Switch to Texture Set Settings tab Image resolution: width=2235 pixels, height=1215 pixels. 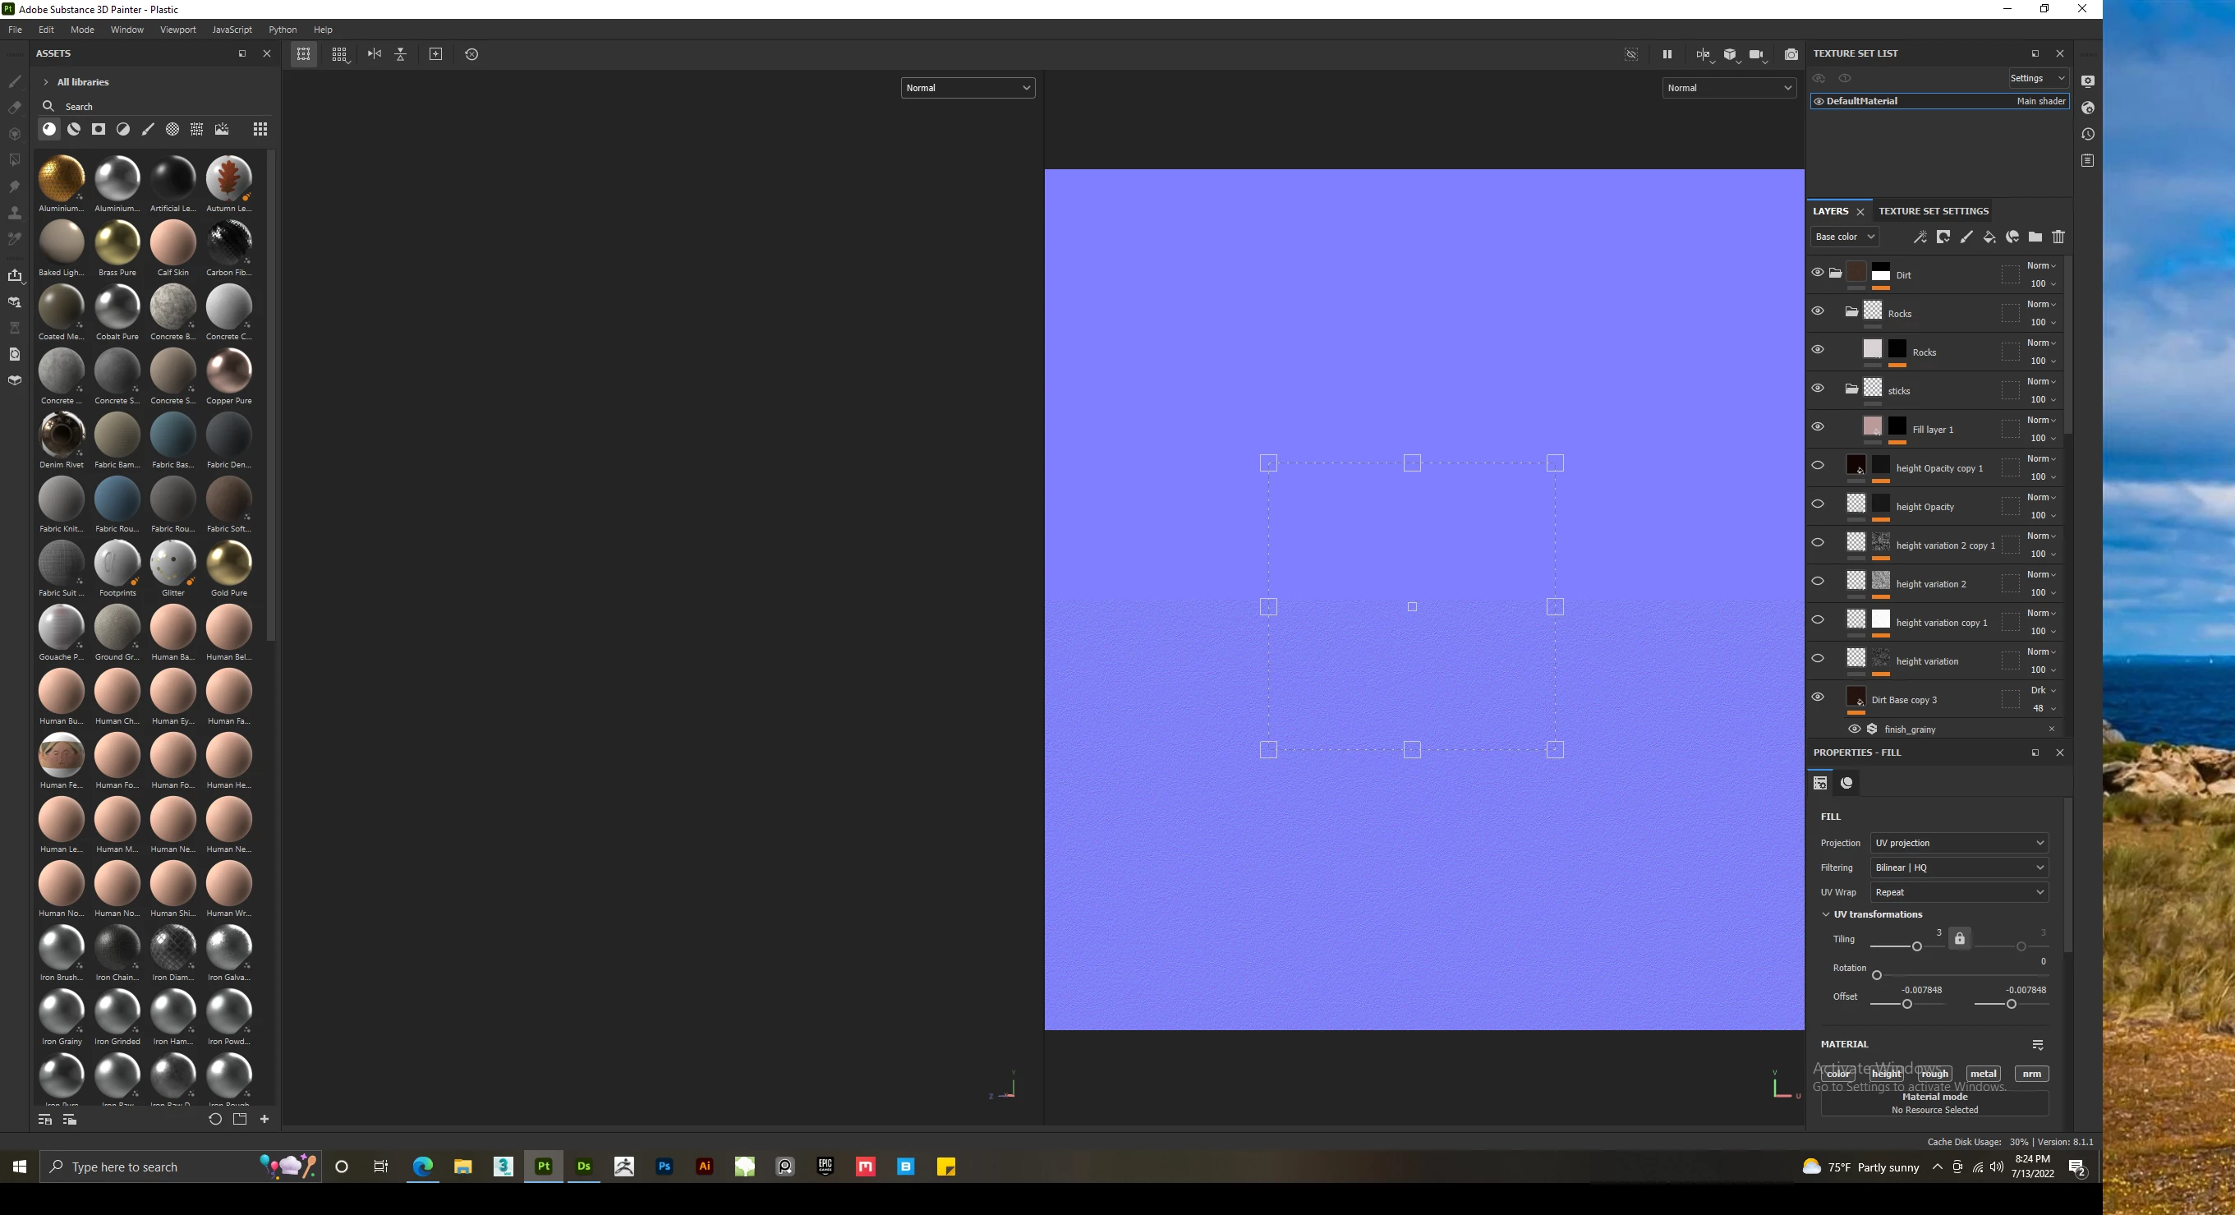point(1933,211)
